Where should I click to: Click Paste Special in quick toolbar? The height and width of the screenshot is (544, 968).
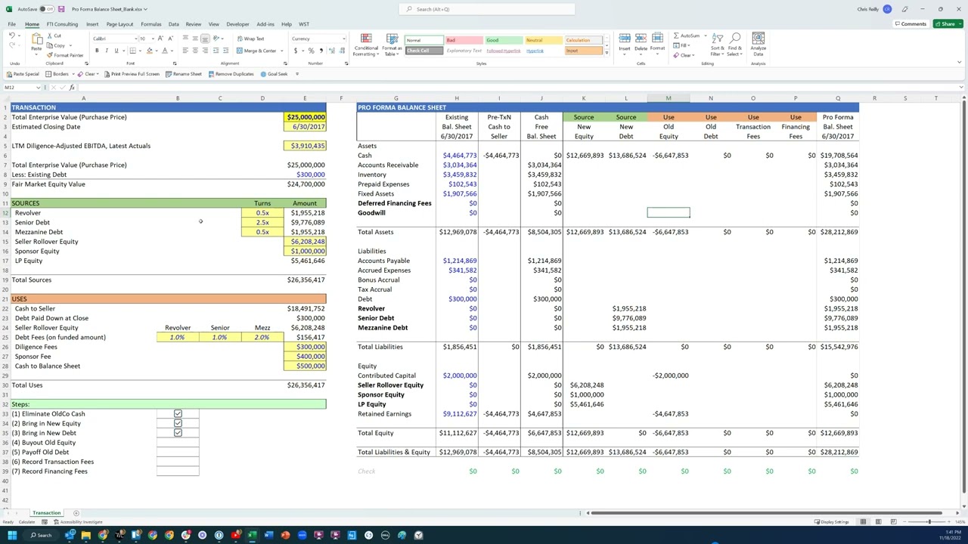pos(23,74)
